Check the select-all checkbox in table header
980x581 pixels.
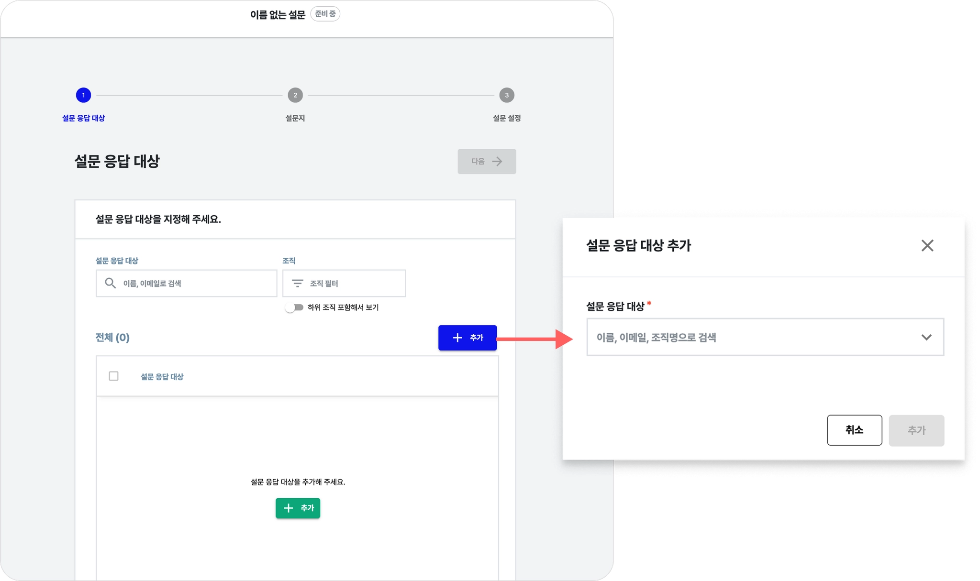[113, 376]
